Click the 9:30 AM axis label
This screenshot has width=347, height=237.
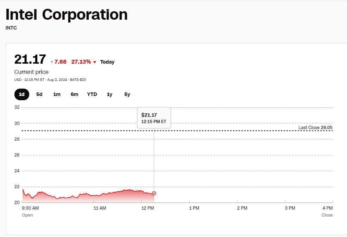click(30, 208)
